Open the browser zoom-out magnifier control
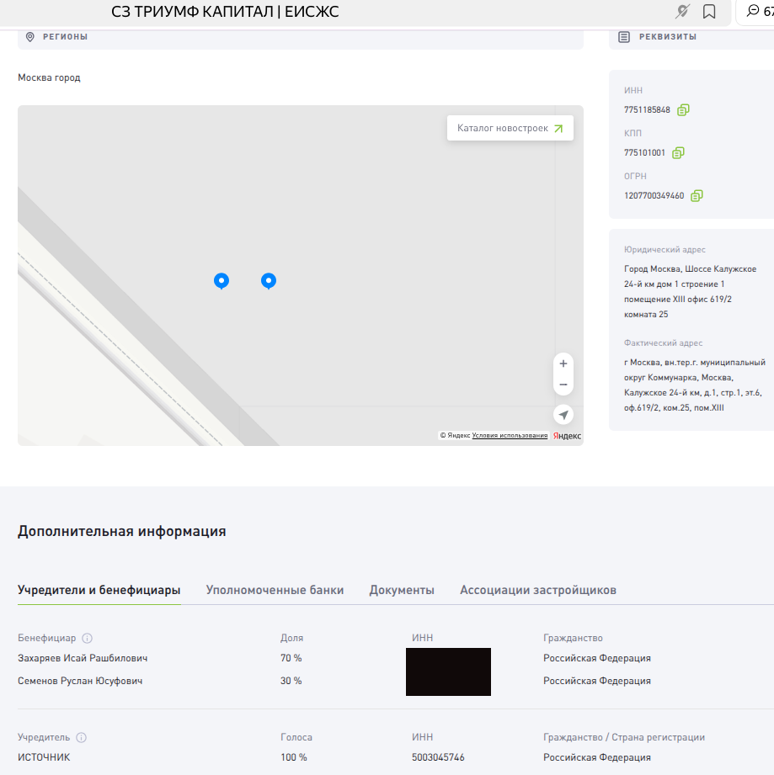The height and width of the screenshot is (775, 774). point(753,12)
